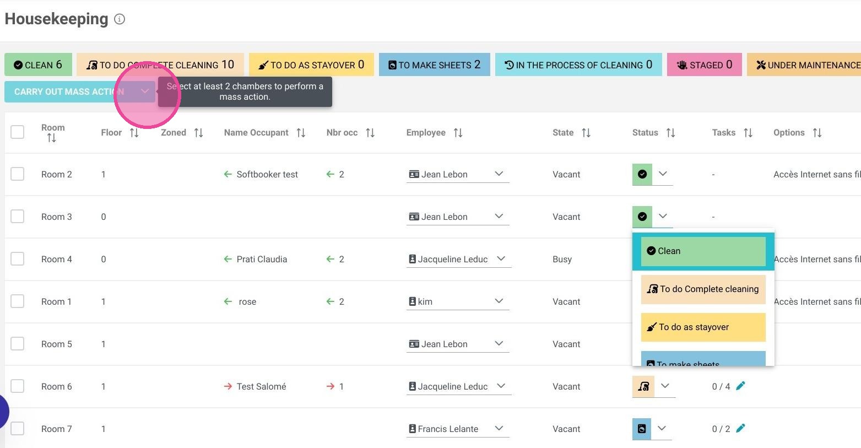Open Room 4 employee dropdown Jacqueline Leduc

pyautogui.click(x=459, y=259)
